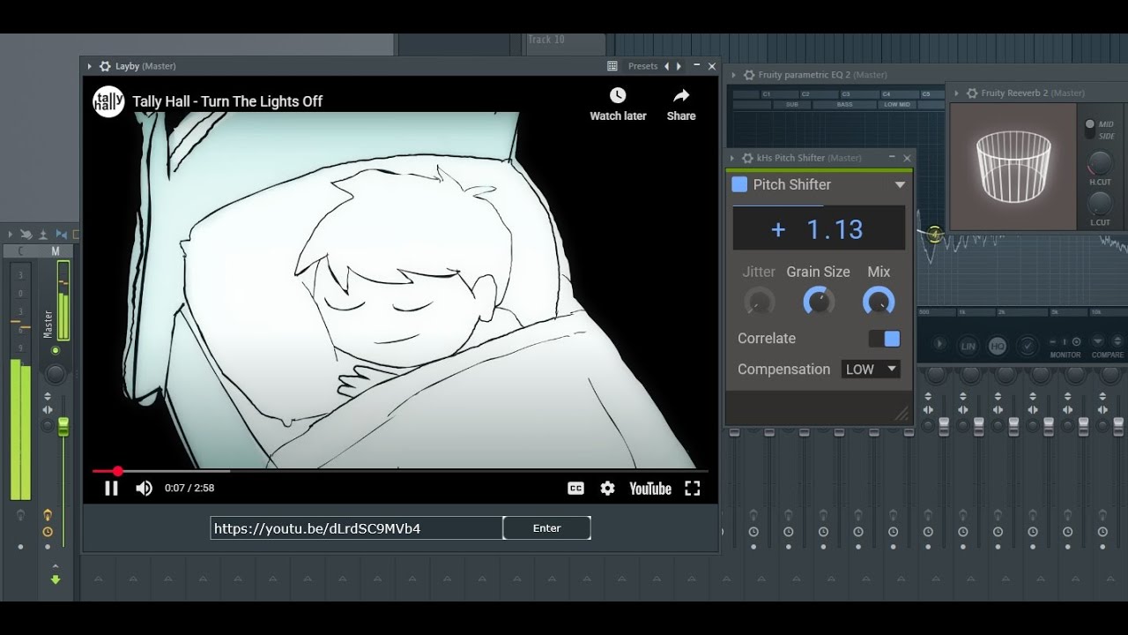Expand Fruity Reeverb 2 menu arrow
This screenshot has height=635, width=1128.
click(957, 93)
